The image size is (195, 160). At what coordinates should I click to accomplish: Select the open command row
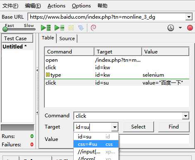pyautogui.click(x=117, y=60)
